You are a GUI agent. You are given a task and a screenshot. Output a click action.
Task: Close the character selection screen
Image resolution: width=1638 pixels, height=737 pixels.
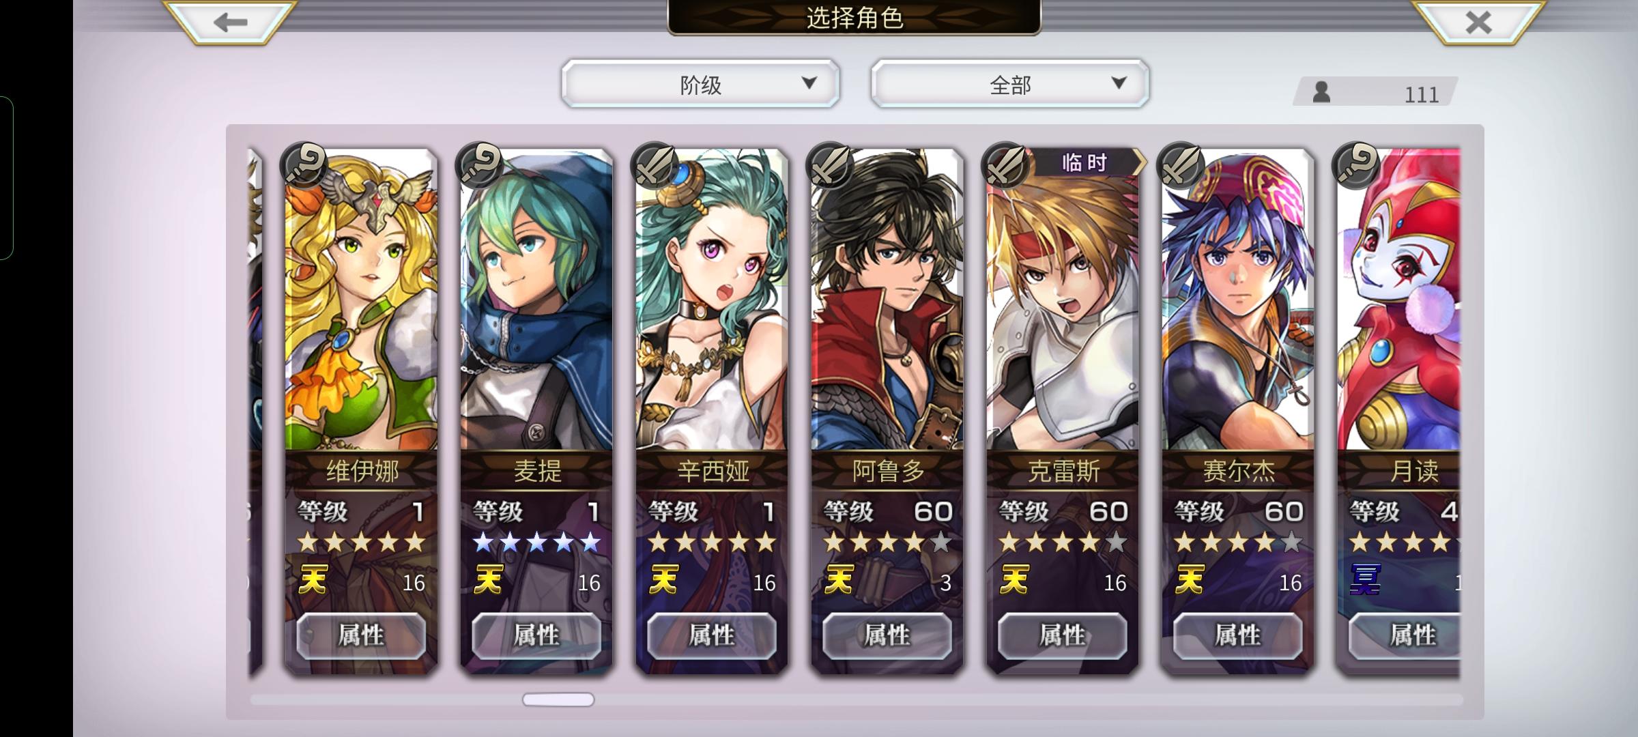pos(1478,22)
